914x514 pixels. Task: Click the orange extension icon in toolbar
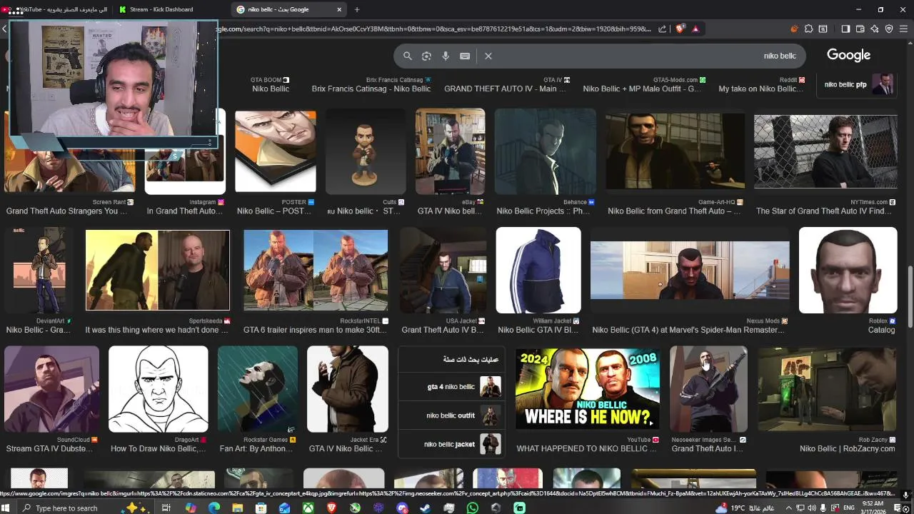coord(794,29)
